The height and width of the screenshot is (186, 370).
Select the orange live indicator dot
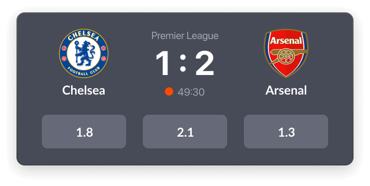click(x=169, y=91)
